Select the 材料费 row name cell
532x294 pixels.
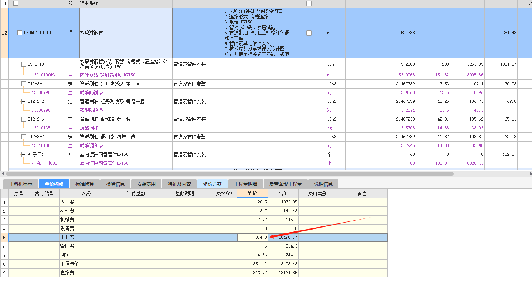[87, 211]
